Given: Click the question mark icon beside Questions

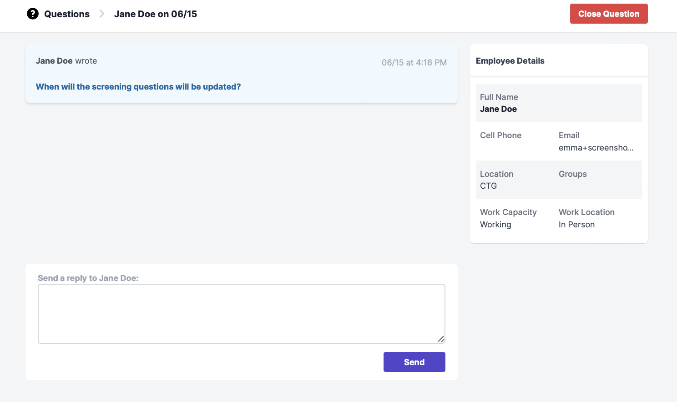Looking at the screenshot, I should point(33,14).
